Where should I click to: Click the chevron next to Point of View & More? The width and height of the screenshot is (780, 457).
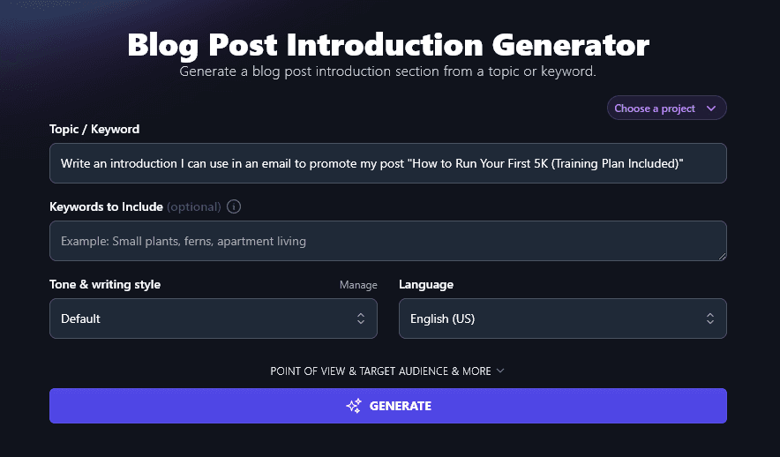500,371
